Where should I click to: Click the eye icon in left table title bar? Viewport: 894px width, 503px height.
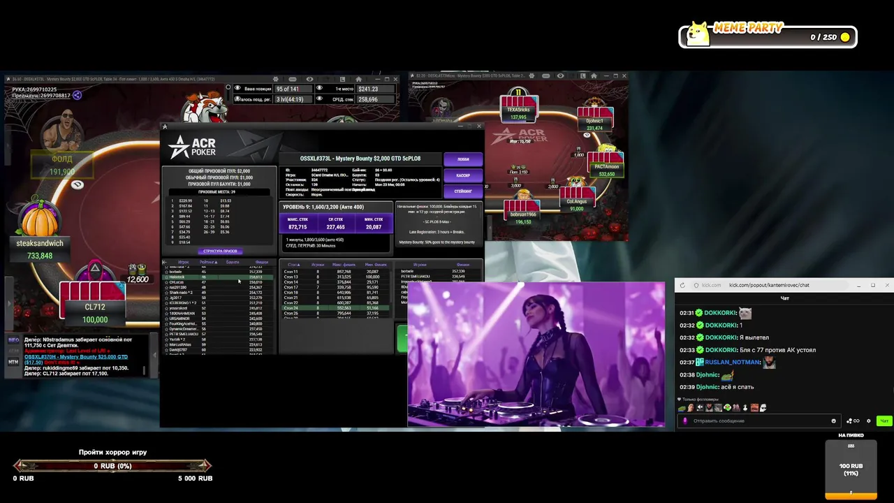click(309, 79)
